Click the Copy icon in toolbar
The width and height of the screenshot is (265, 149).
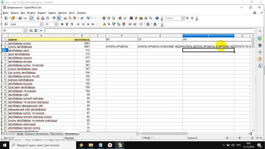click(70, 18)
